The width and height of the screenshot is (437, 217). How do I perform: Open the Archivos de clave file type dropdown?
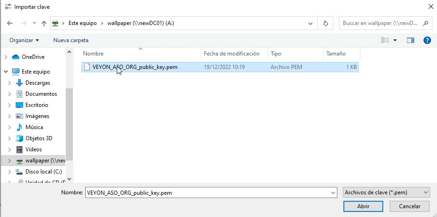click(386, 192)
